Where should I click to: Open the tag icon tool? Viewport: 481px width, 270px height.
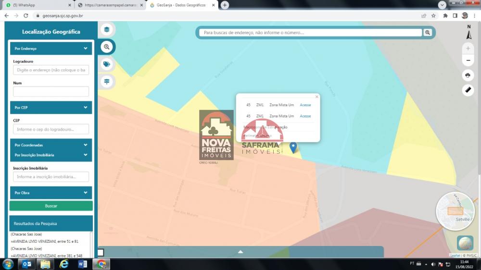click(107, 64)
